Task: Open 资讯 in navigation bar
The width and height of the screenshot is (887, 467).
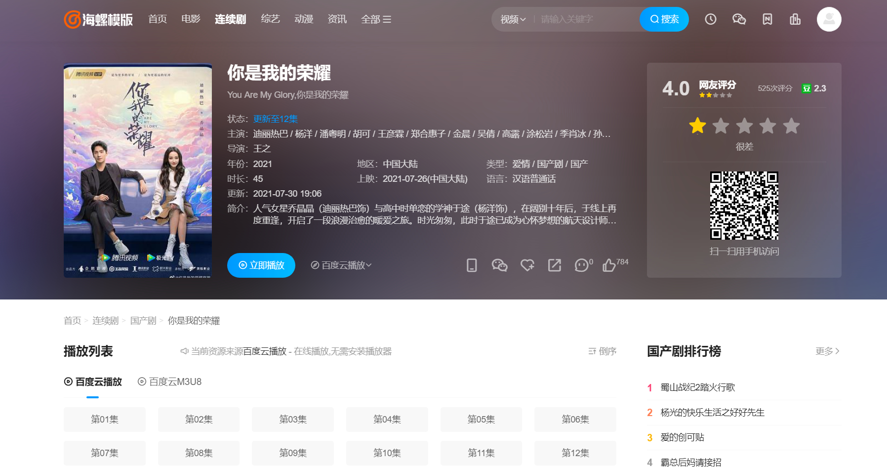Action: coord(337,19)
